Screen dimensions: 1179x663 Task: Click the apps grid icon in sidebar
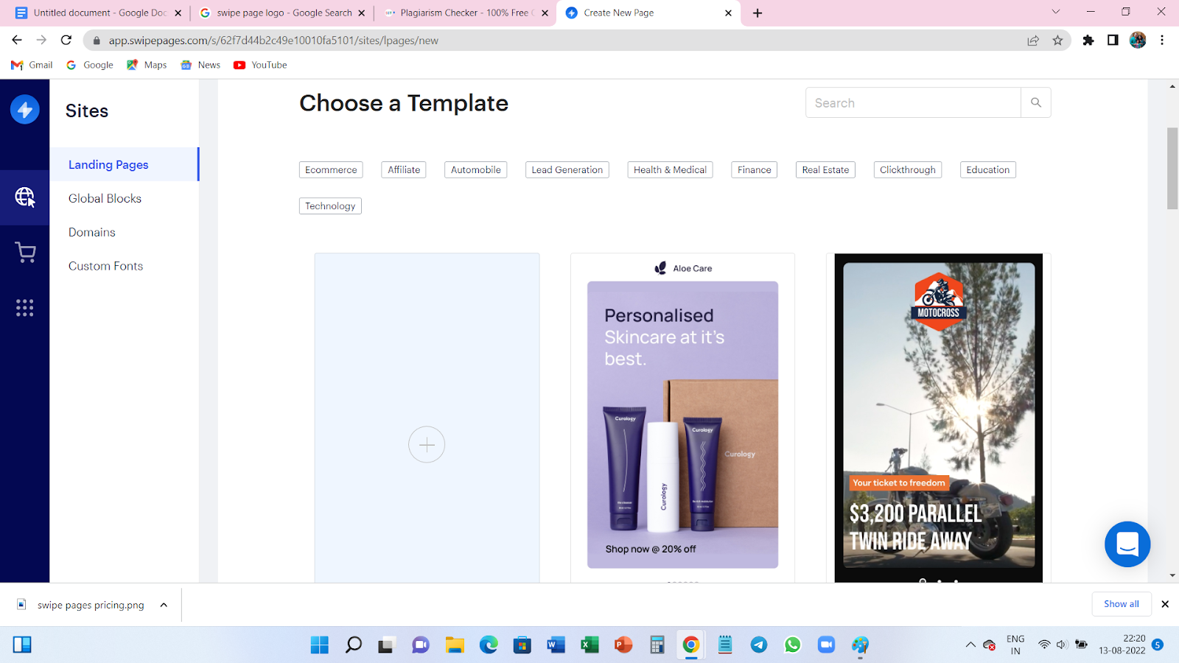tap(24, 308)
